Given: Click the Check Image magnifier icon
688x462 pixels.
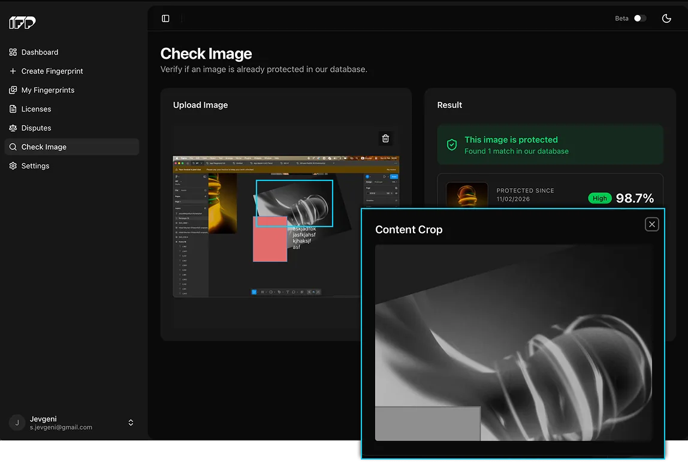Looking at the screenshot, I should [13, 147].
